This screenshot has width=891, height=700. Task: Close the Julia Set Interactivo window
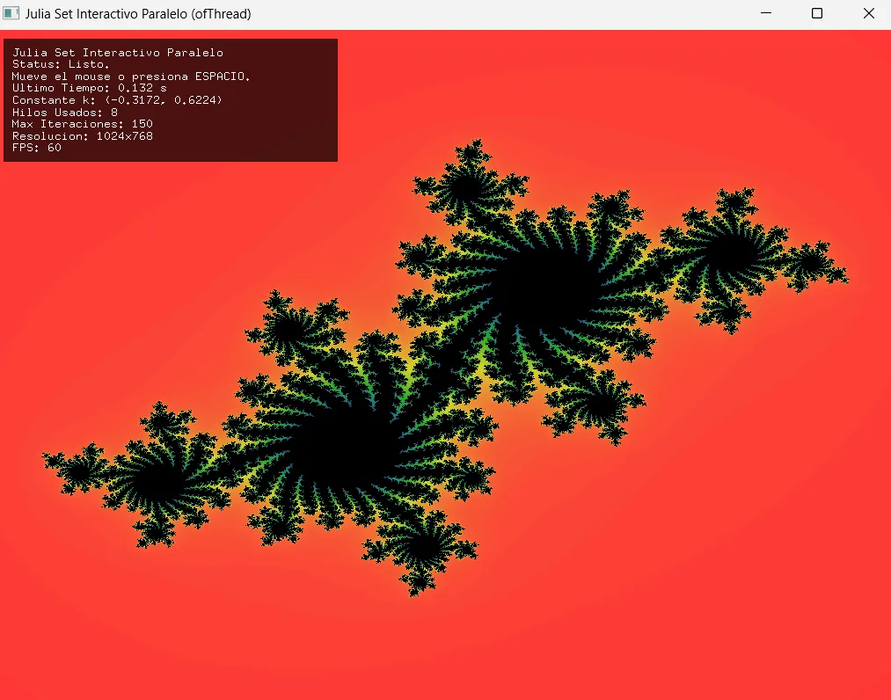point(868,13)
